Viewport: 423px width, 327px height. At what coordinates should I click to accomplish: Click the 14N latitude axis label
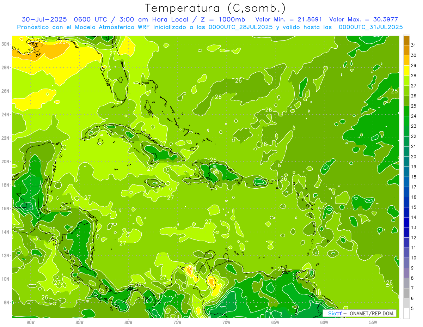coord(6,232)
